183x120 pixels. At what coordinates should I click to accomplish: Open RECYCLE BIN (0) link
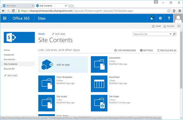167,50
